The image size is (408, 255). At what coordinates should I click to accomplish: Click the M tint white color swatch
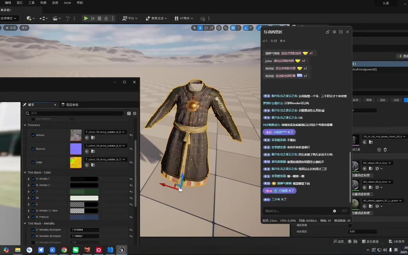point(84,198)
